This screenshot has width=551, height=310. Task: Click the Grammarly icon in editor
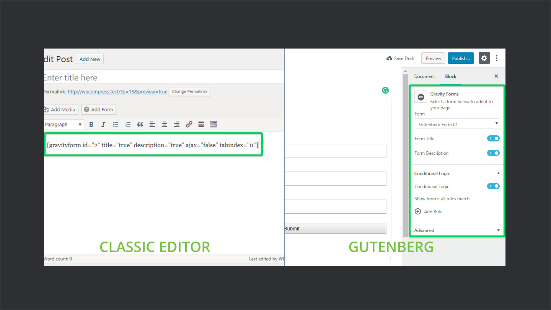(385, 90)
